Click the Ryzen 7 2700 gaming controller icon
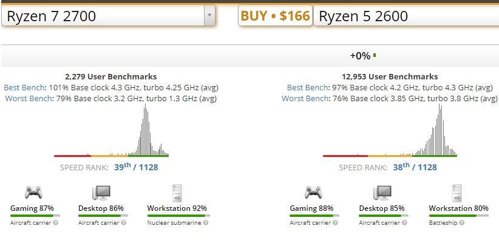The image size is (499, 246). pos(33,192)
